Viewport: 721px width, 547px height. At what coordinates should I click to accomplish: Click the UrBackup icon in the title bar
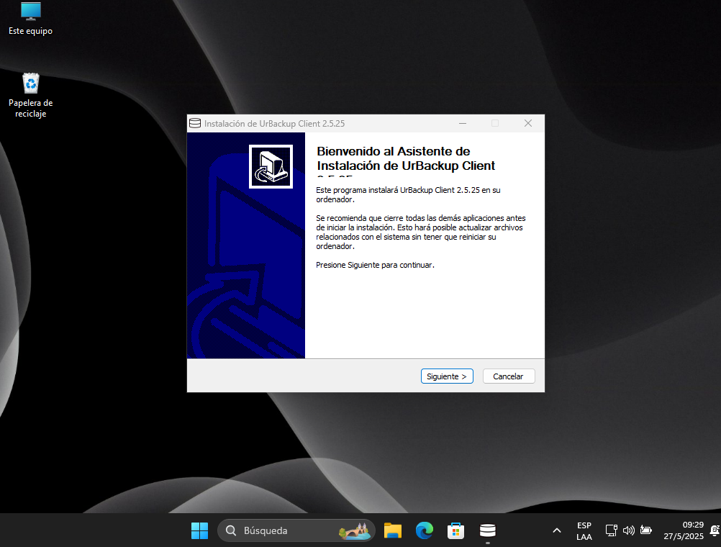click(194, 123)
